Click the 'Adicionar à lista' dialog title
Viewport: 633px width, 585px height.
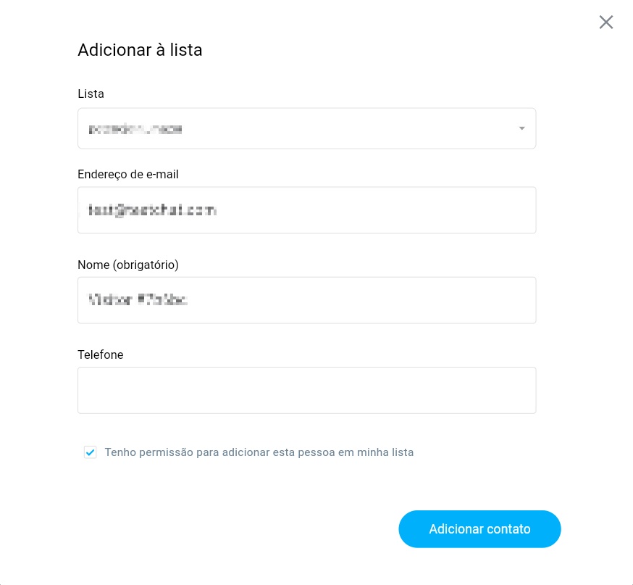point(140,50)
